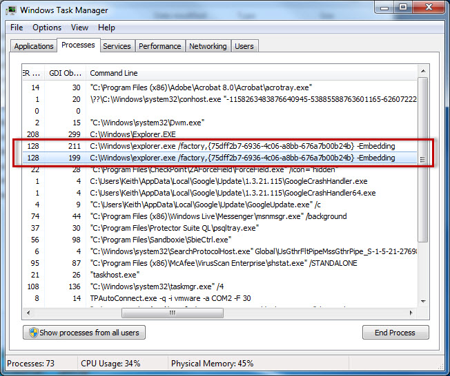
Task: Switch to the Networking tab
Action: tap(208, 46)
